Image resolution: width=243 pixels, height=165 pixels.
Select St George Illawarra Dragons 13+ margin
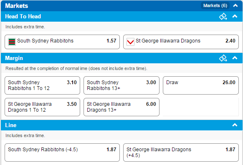121,107
